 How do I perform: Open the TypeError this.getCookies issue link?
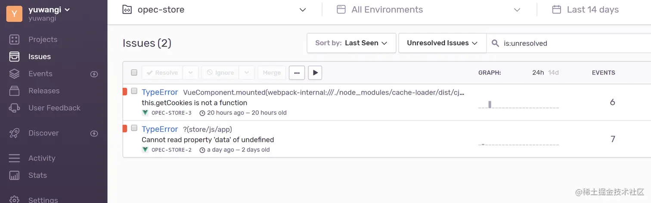click(x=160, y=92)
